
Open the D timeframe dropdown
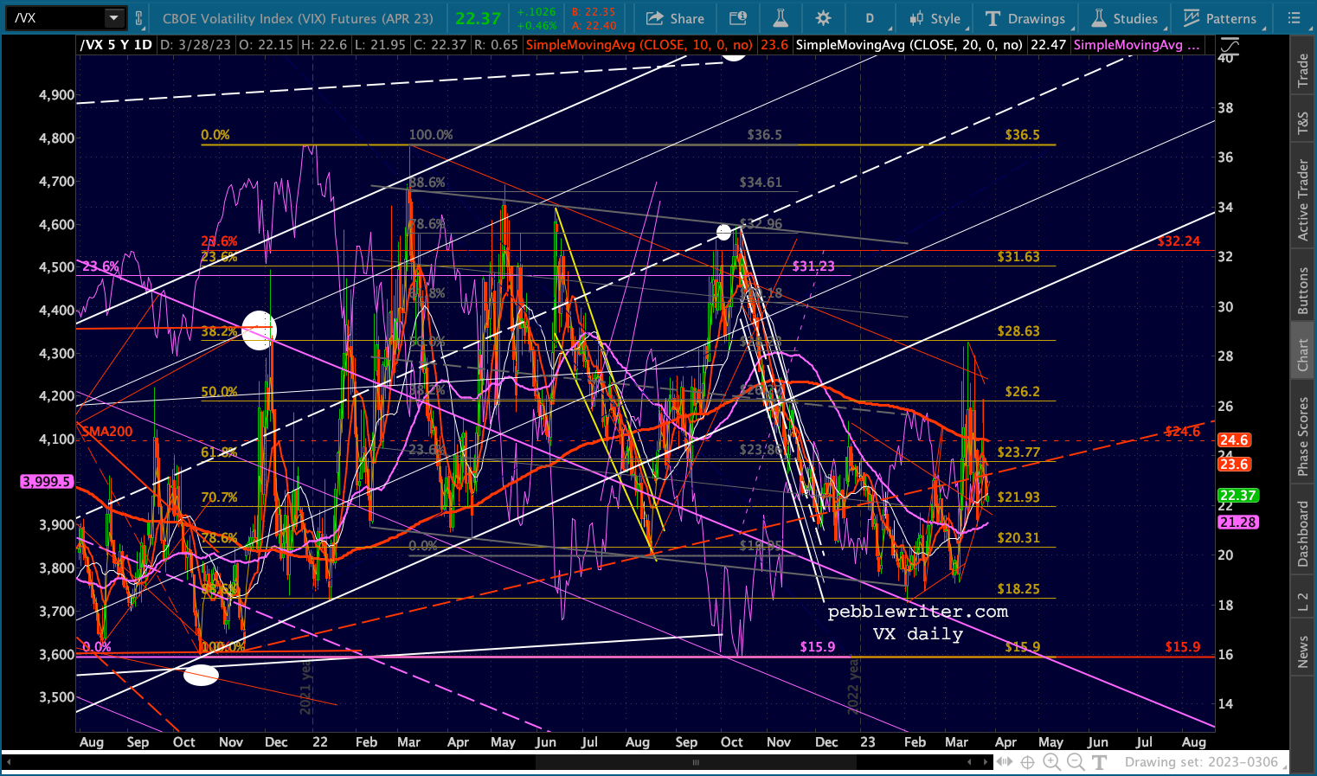870,18
